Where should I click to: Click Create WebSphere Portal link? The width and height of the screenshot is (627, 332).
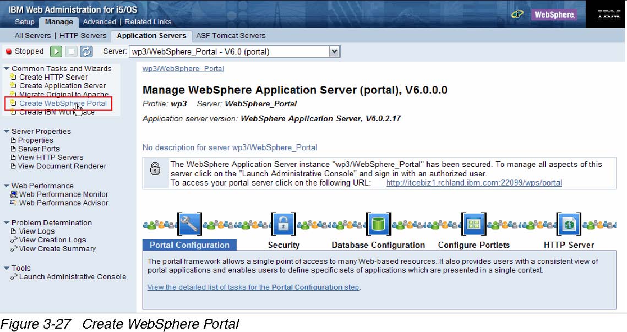pos(63,103)
